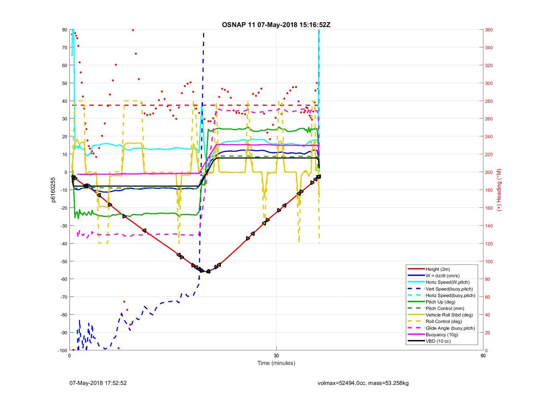Click the "Horiz Speed(buoy,pitch)" legend label
Screen dimensions: 534x394
point(450,296)
